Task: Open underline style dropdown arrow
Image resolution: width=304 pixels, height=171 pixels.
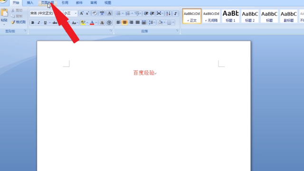Action: coord(49,23)
